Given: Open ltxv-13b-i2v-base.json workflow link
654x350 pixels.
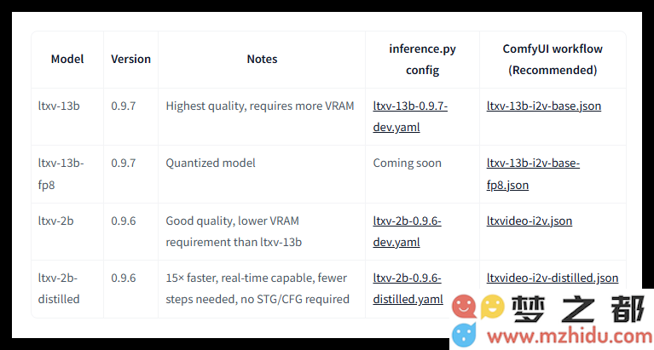Looking at the screenshot, I should 543,106.
